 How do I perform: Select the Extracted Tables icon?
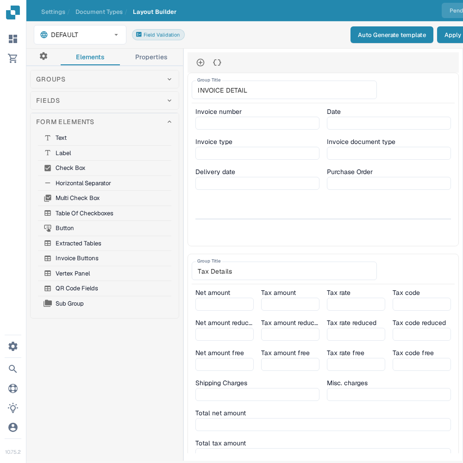tap(48, 244)
